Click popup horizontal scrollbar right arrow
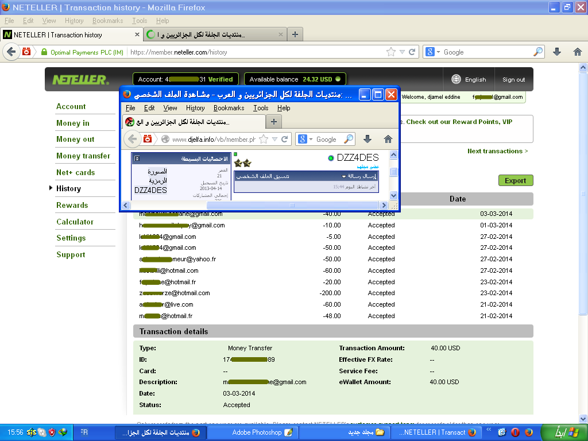 tap(383, 205)
